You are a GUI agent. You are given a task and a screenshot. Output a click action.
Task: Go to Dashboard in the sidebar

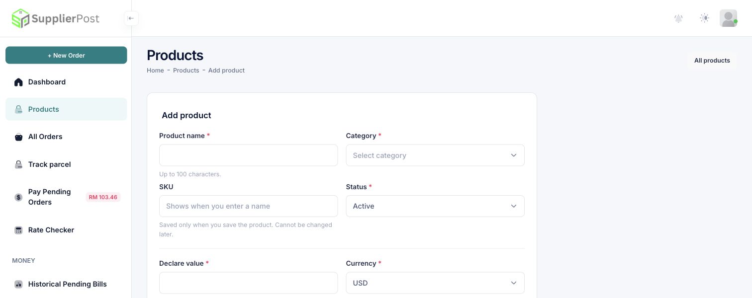click(x=66, y=82)
